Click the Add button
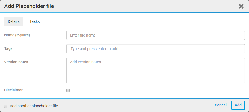Viewport: 249px width, 112px height. 238,105
